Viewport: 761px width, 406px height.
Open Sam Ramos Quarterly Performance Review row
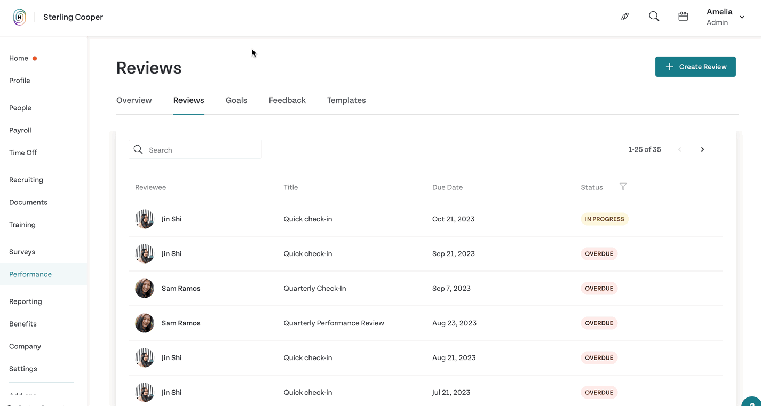426,323
